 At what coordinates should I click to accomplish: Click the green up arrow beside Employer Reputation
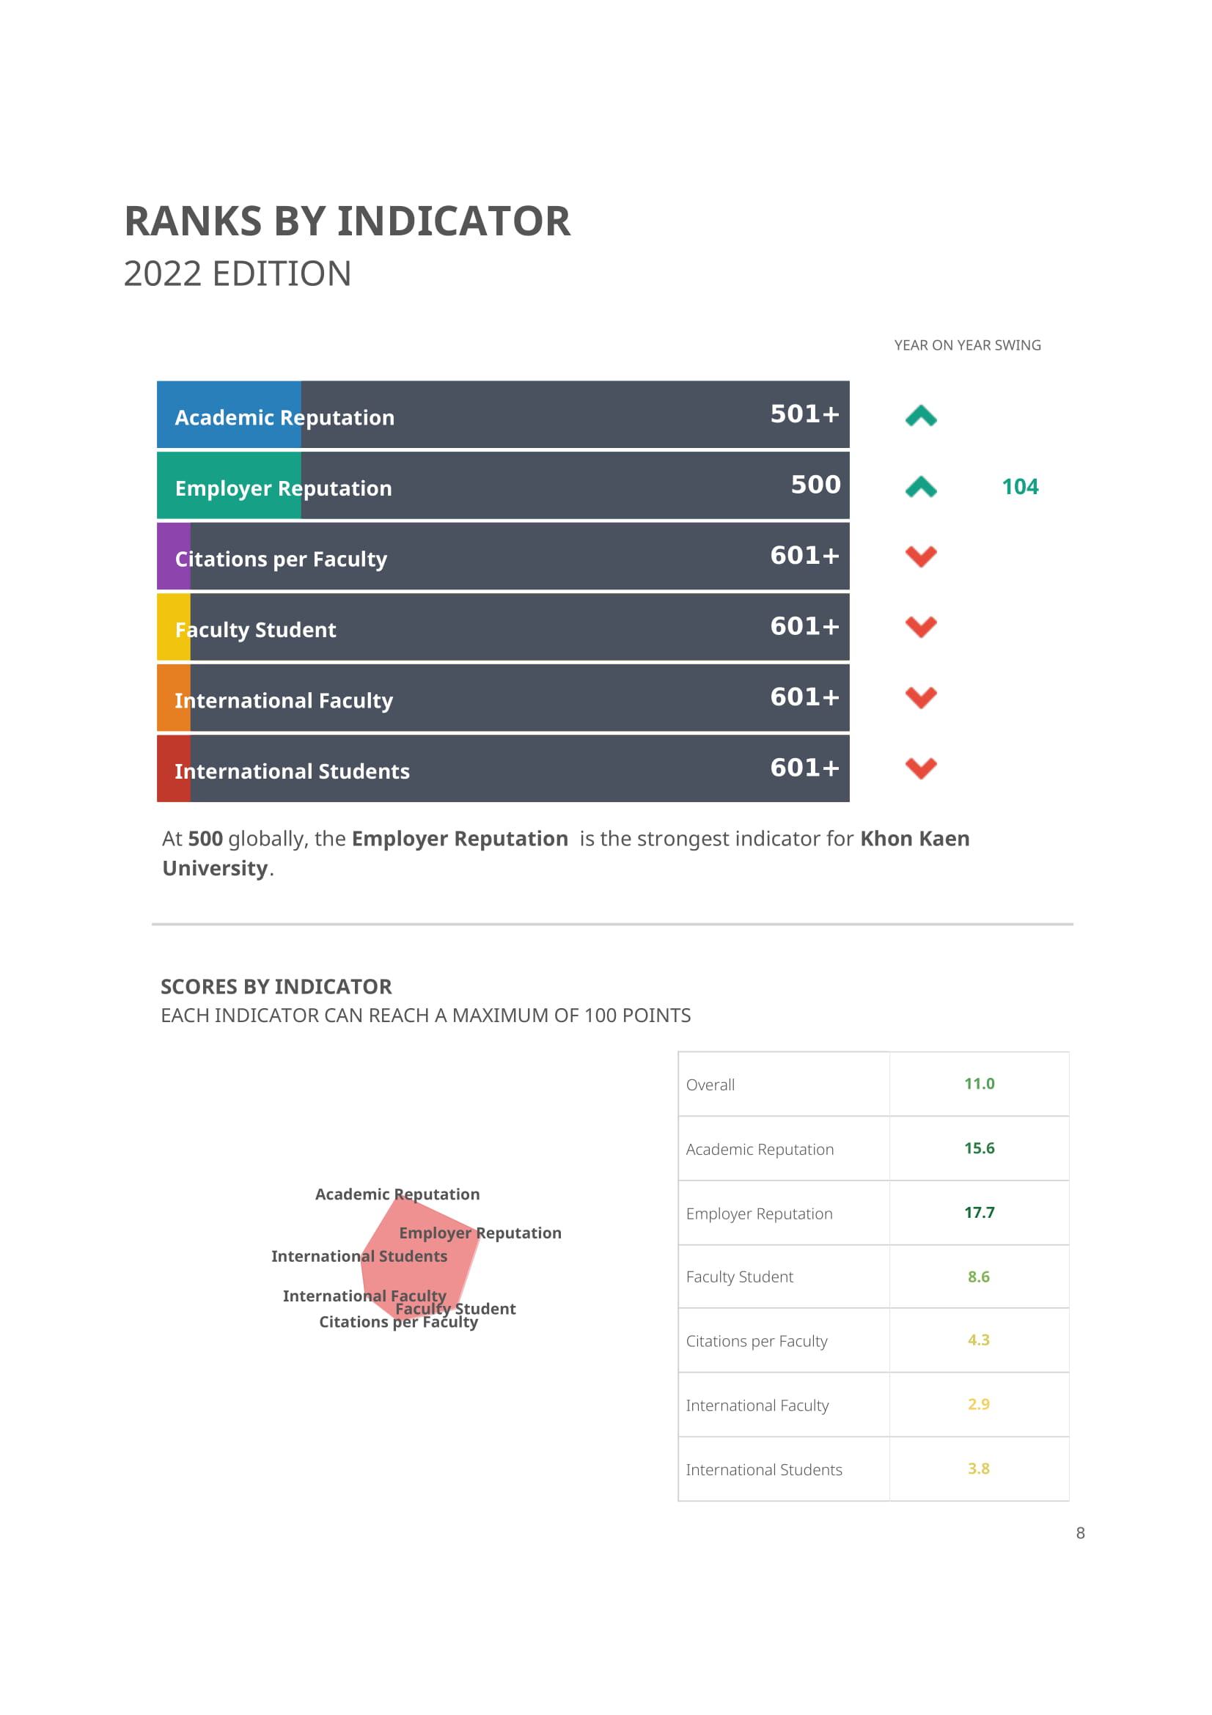pos(921,487)
